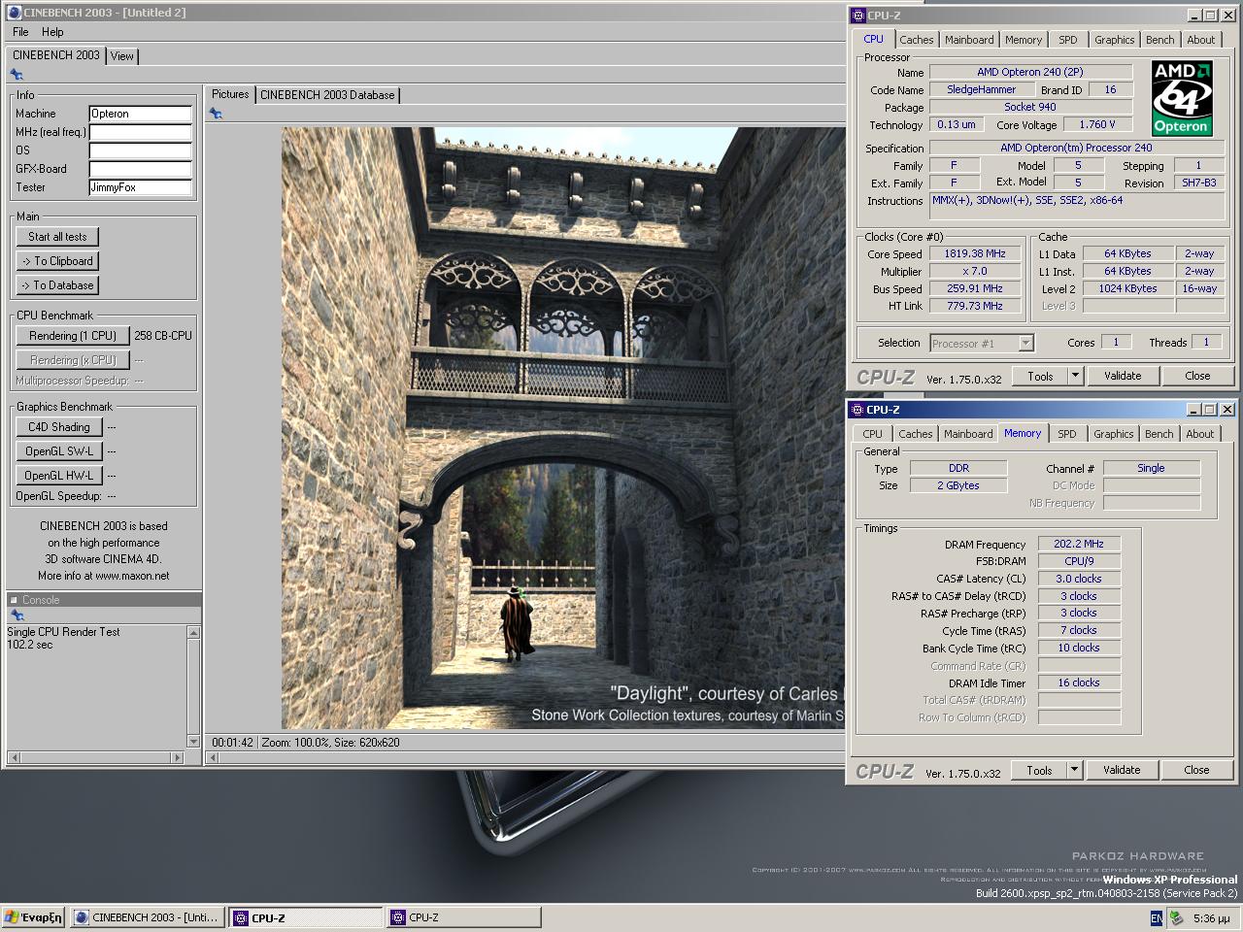Open the Processor #1 selection dropdown
Viewport: 1243px width, 932px height.
1025,343
